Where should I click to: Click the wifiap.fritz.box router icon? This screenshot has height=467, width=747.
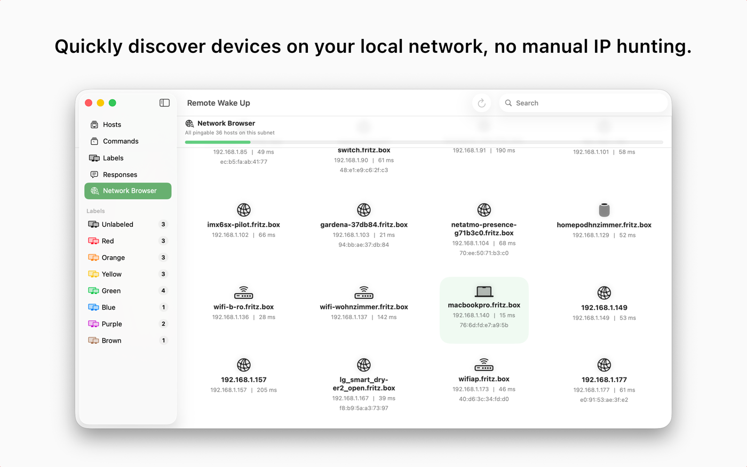(x=484, y=365)
